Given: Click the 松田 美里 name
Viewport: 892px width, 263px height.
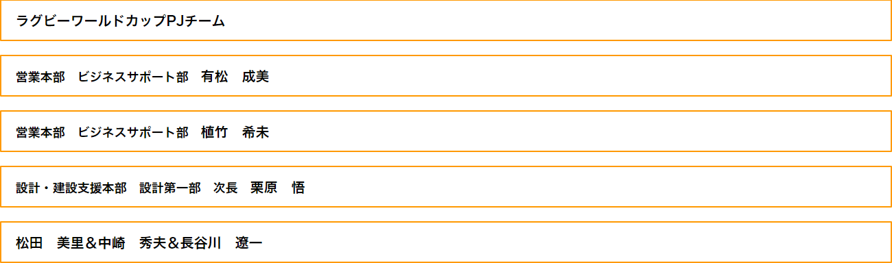Looking at the screenshot, I should 50,243.
